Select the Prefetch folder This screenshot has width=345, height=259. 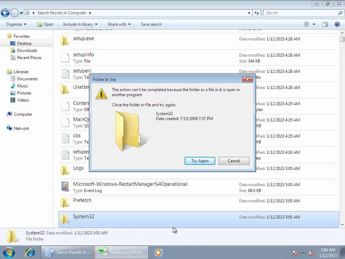(198, 203)
